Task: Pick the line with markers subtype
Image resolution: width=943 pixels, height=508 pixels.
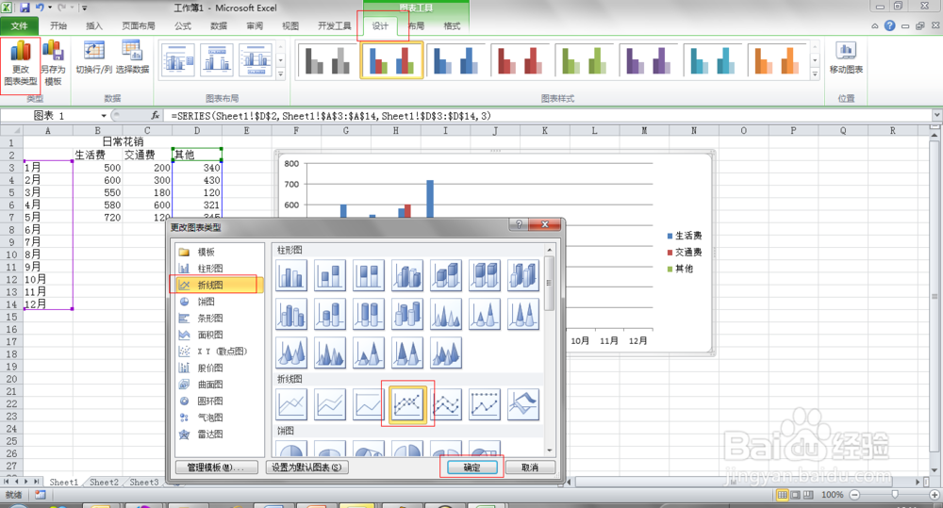Action: 407,404
